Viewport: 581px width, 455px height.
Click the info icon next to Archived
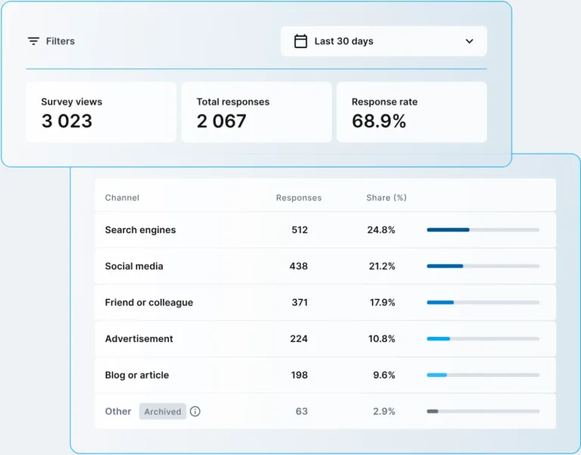coord(195,411)
